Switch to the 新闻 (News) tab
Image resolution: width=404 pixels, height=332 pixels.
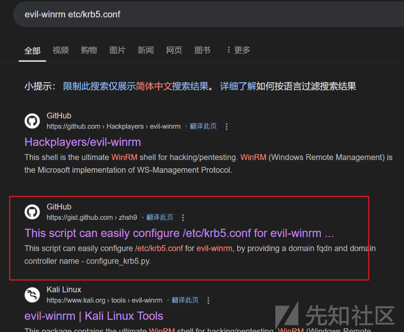coord(145,50)
